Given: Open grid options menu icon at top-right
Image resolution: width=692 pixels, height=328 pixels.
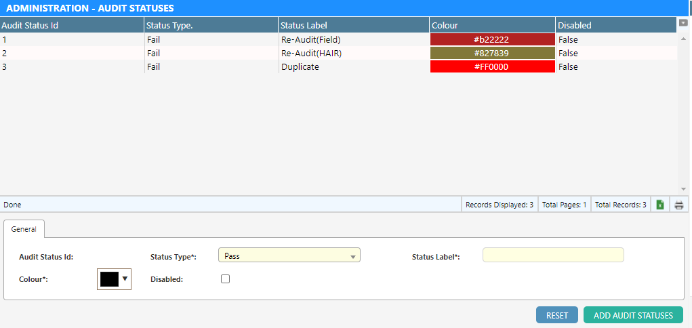Looking at the screenshot, I should (683, 23).
